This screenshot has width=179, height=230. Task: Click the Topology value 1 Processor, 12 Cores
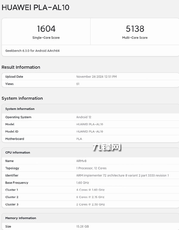pos(91,168)
